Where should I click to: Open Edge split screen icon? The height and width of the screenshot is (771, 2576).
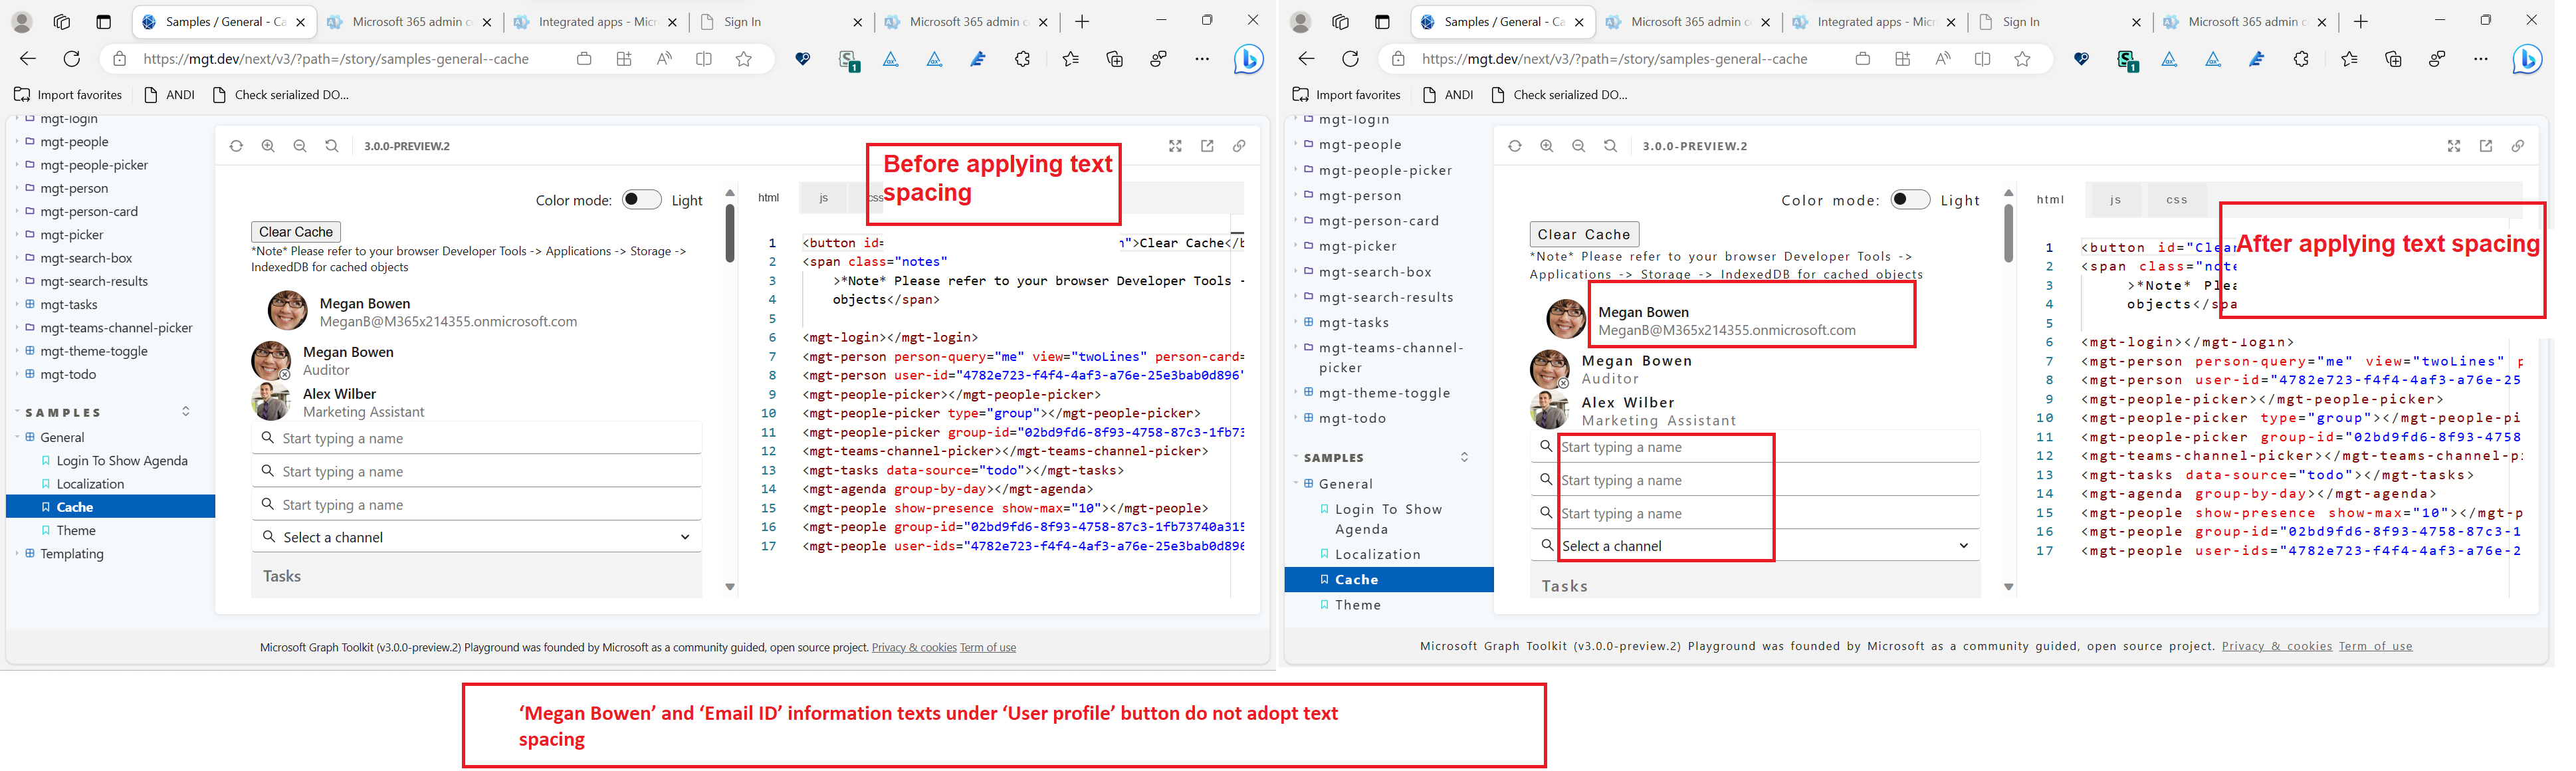(x=704, y=59)
